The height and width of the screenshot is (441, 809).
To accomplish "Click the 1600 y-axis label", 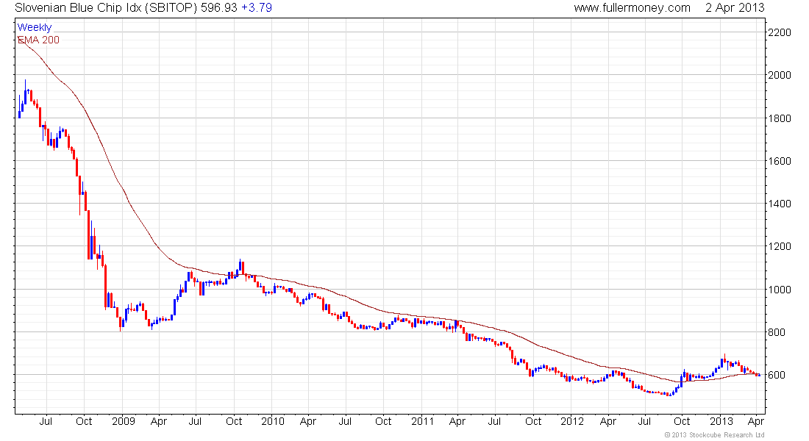I will (x=780, y=161).
